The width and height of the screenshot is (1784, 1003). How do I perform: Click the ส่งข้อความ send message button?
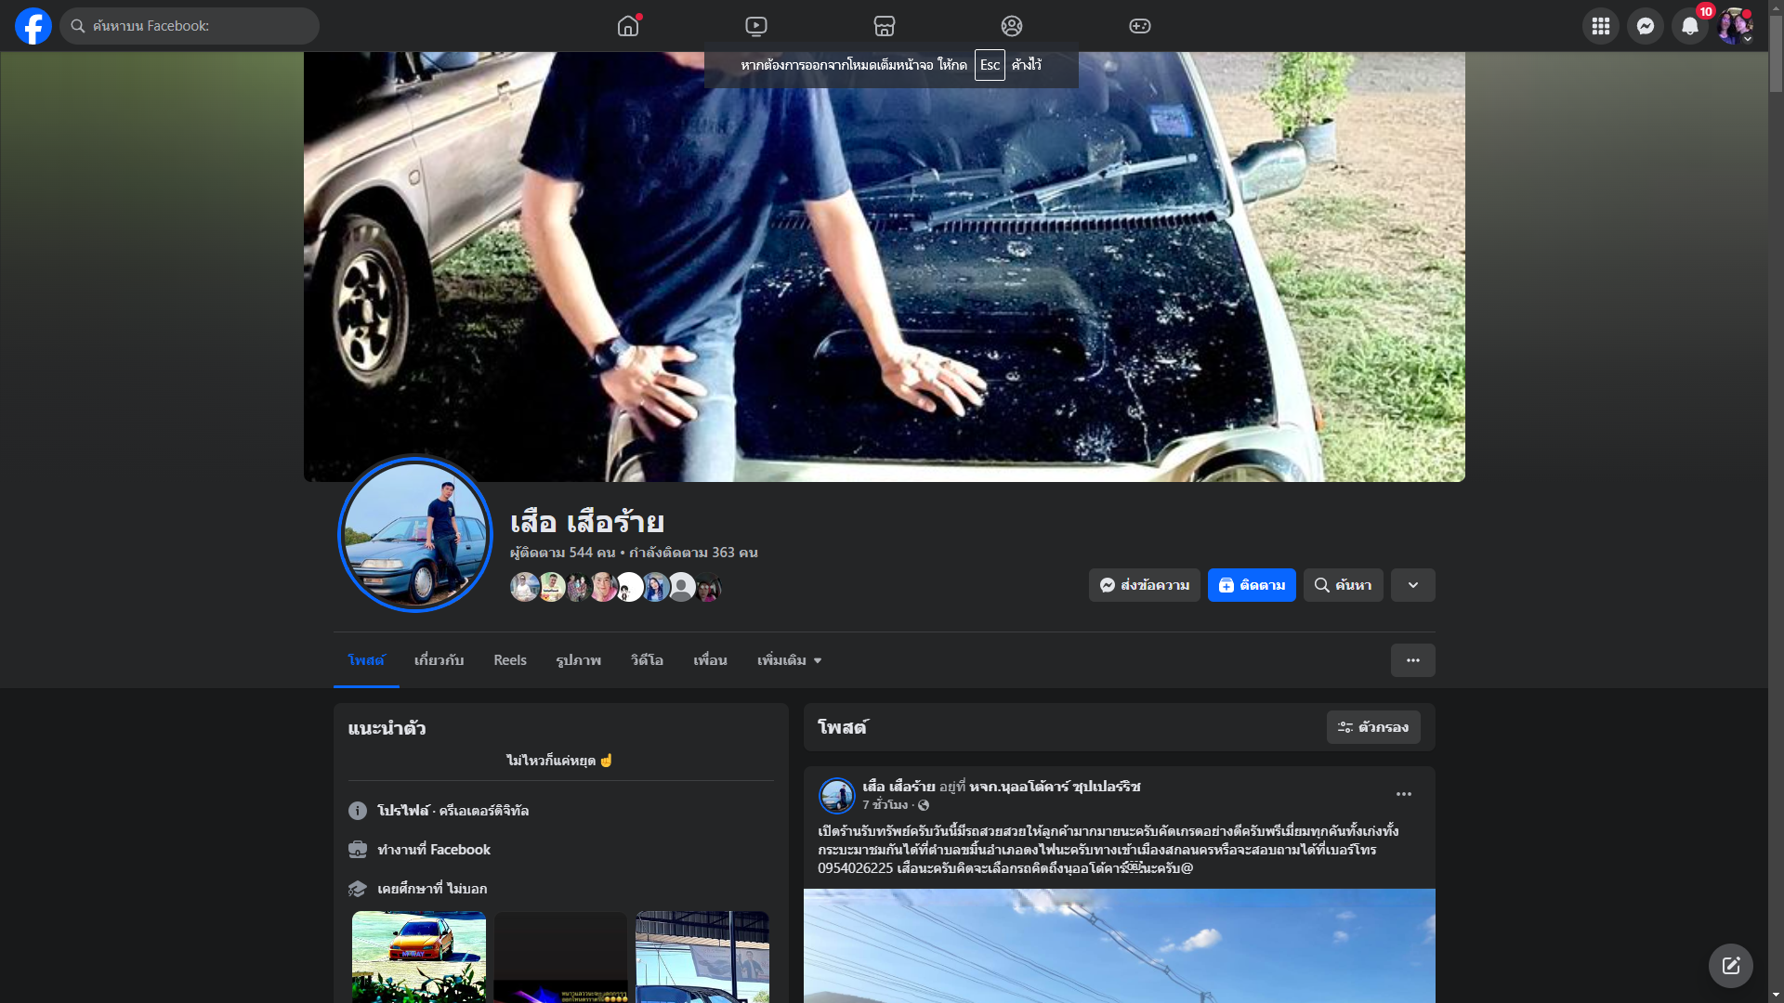[x=1144, y=585]
